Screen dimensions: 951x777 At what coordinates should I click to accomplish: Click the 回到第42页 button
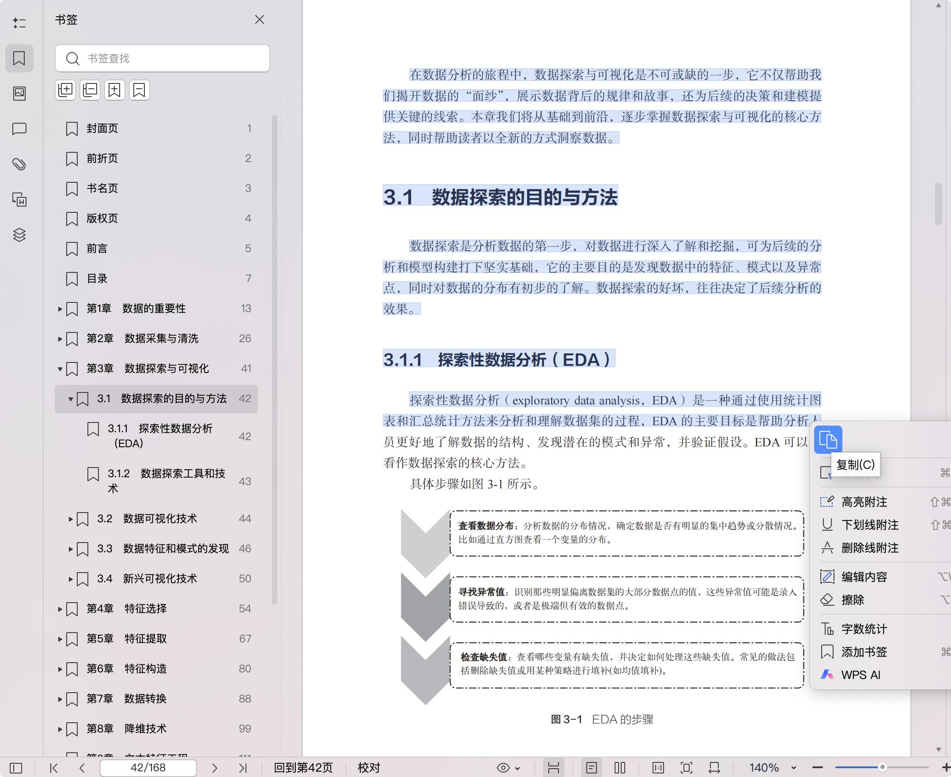point(303,768)
